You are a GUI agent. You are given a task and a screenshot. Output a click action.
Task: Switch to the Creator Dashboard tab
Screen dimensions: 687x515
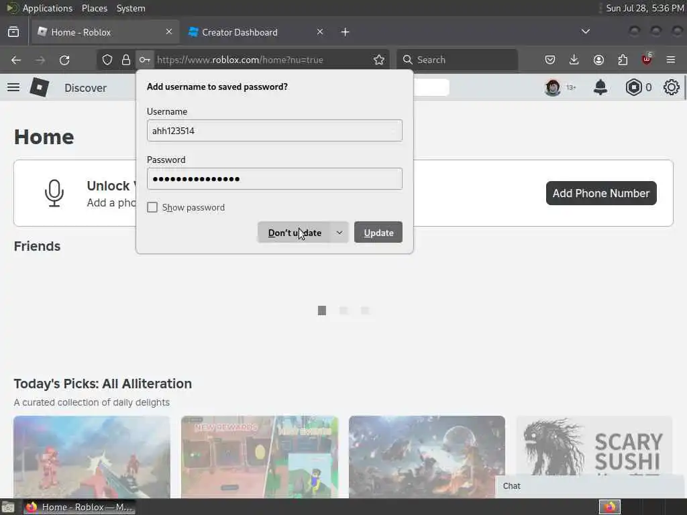point(256,32)
